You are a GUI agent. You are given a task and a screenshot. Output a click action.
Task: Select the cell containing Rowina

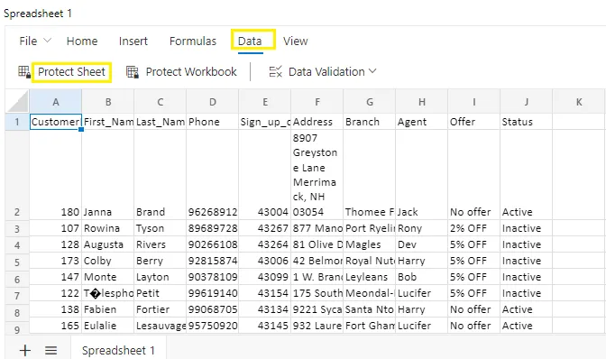108,228
